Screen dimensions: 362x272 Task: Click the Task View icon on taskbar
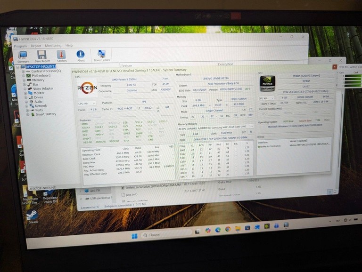pos(197,232)
